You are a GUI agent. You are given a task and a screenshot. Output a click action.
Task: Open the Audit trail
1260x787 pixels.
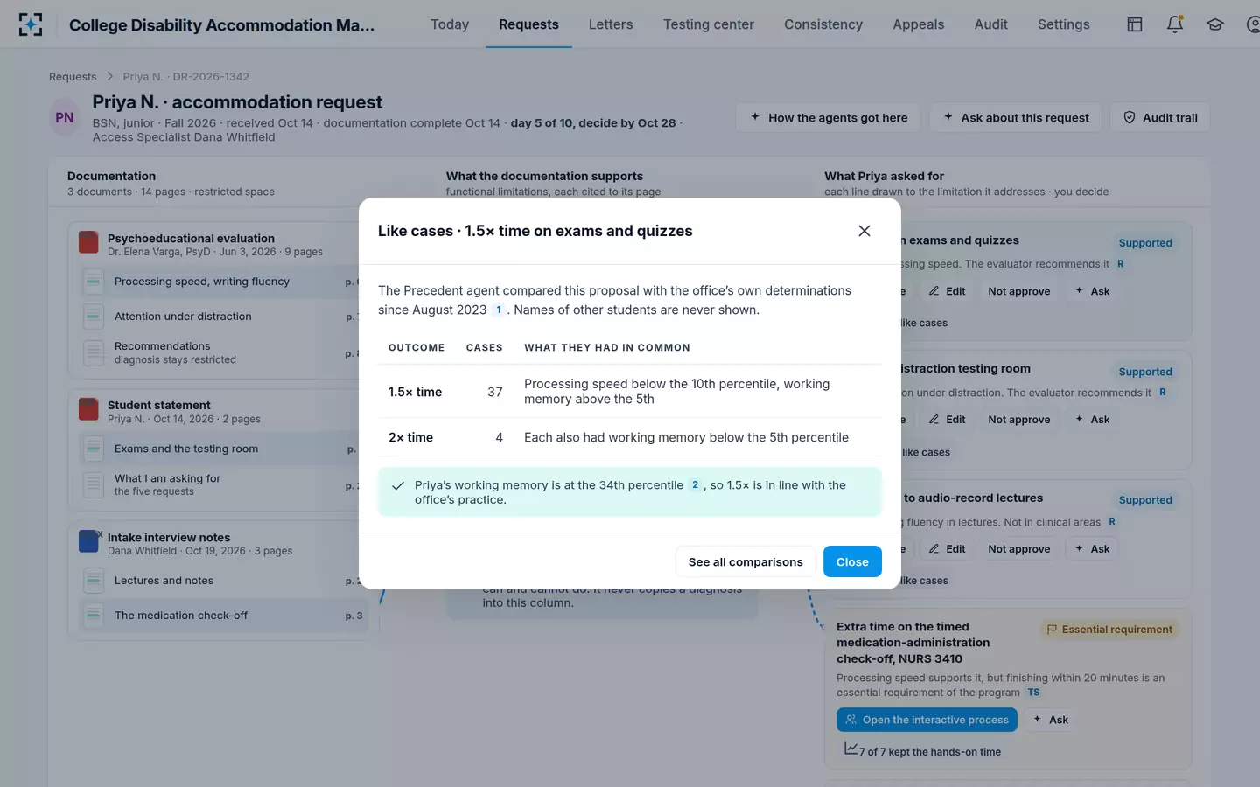1160,118
